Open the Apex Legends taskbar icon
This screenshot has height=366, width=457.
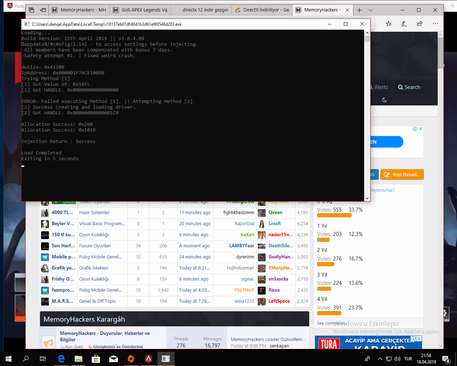coord(149,359)
